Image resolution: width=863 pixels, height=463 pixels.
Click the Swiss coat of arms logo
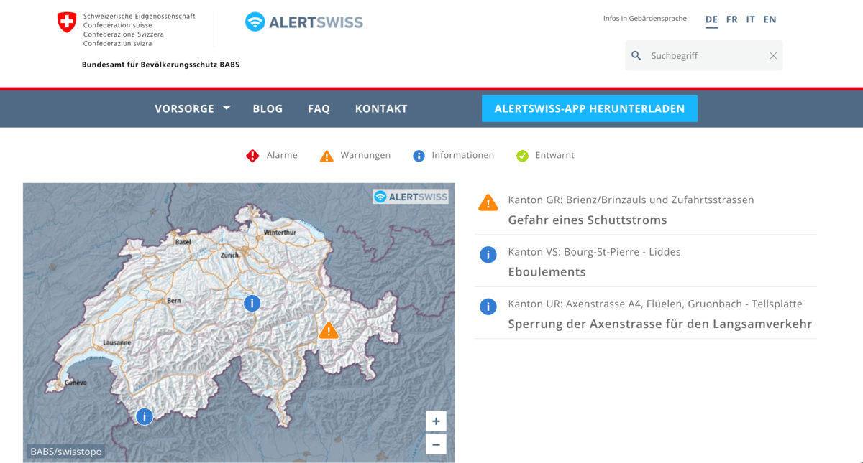click(x=67, y=22)
